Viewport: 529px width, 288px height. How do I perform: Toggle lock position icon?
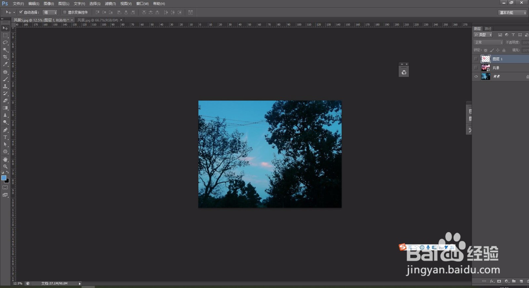498,50
